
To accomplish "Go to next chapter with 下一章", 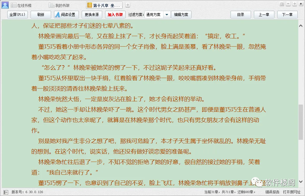I will pyautogui.click(x=287, y=14).
